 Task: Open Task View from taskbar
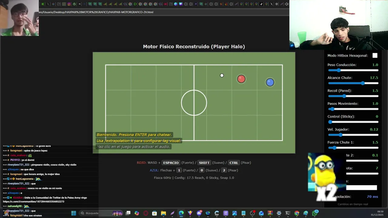(128, 213)
